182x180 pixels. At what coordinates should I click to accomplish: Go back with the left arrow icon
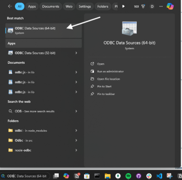(x=10, y=6)
